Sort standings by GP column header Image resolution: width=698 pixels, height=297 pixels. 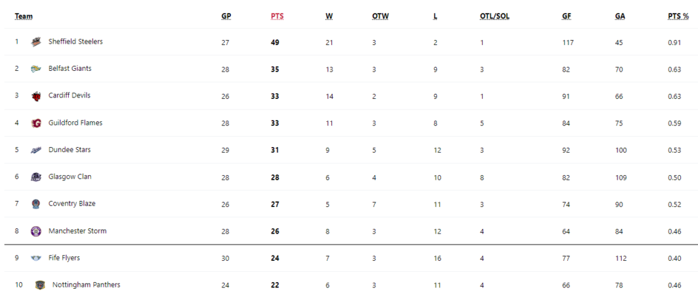pos(226,16)
